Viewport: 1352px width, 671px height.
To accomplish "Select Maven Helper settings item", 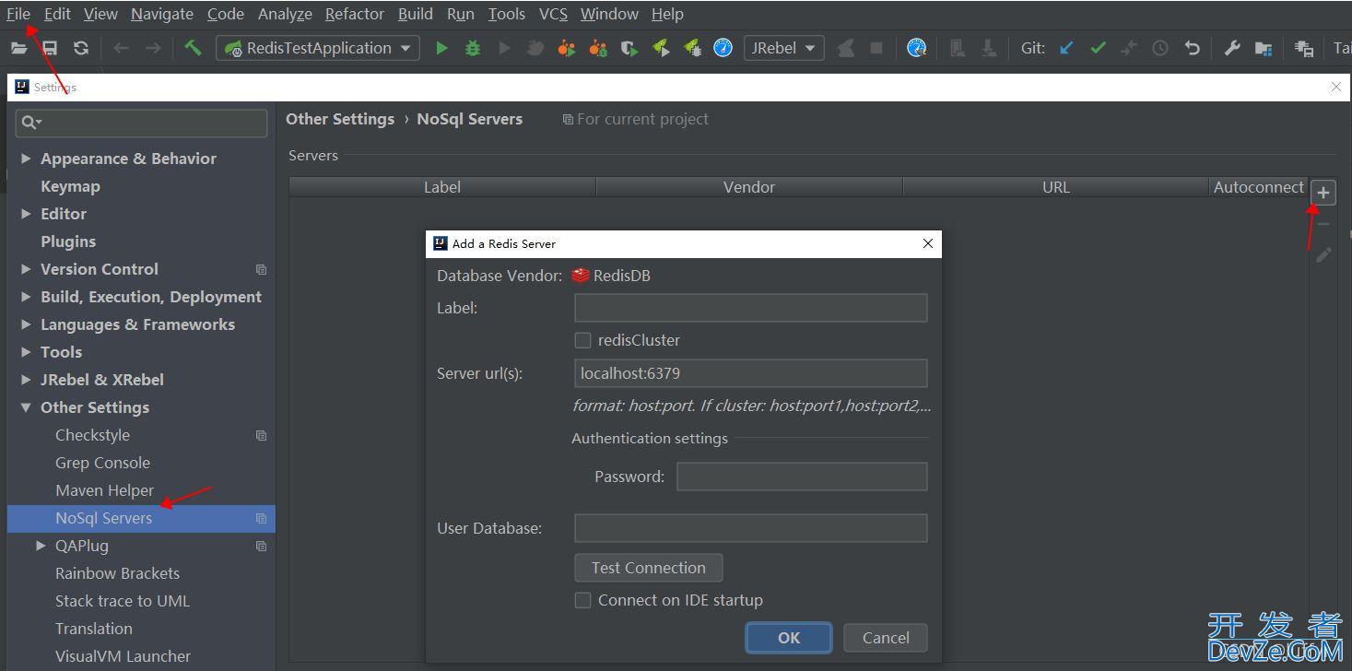I will pyautogui.click(x=104, y=490).
